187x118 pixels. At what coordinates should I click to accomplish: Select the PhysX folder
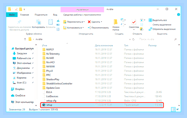point(48,71)
